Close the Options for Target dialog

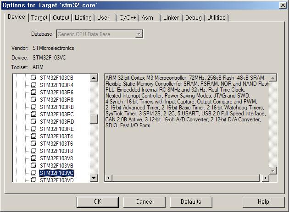click(x=283, y=5)
